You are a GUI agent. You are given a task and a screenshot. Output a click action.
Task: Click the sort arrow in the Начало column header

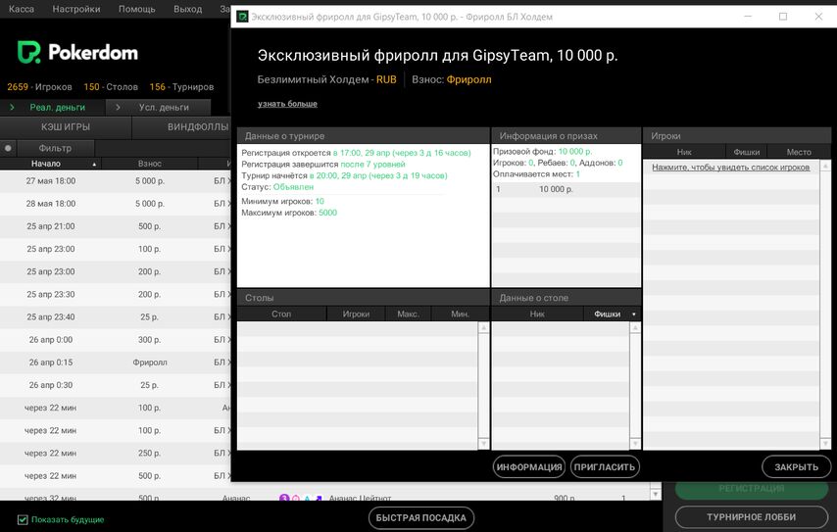[x=94, y=165]
